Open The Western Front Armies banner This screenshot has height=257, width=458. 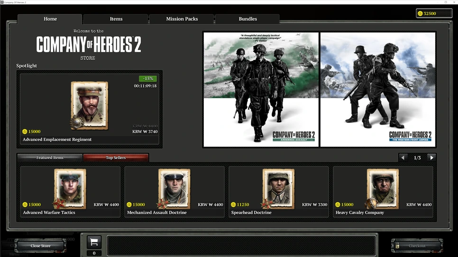[x=378, y=89]
